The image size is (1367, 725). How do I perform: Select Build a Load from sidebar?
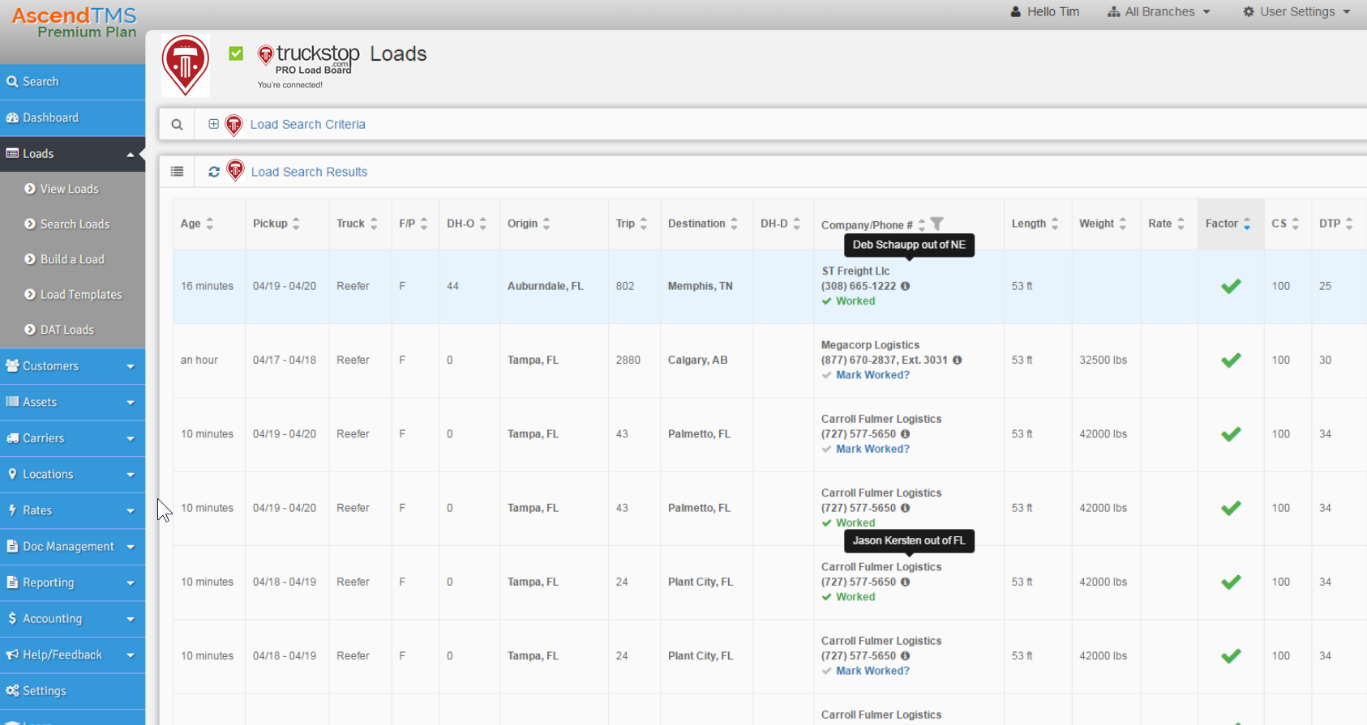[x=72, y=259]
